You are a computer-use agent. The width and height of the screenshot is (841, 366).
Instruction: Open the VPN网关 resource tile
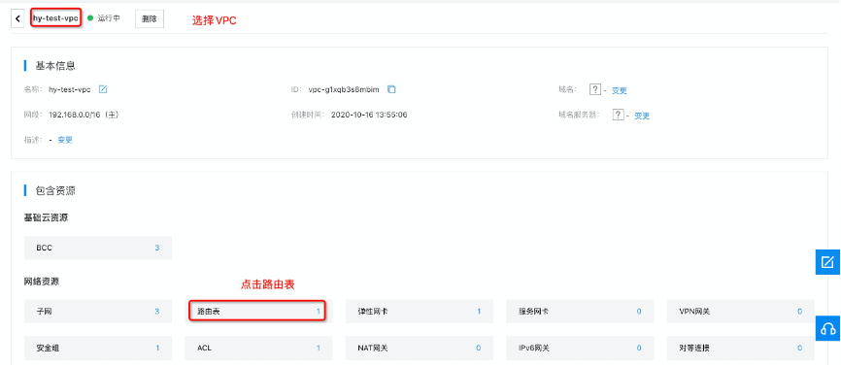point(741,312)
